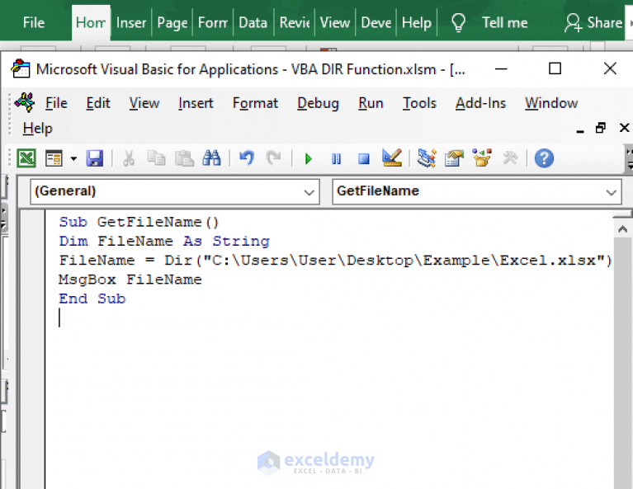Click the 'MsgBox FileName' code line
Screen dimensions: 633x489
(x=130, y=280)
